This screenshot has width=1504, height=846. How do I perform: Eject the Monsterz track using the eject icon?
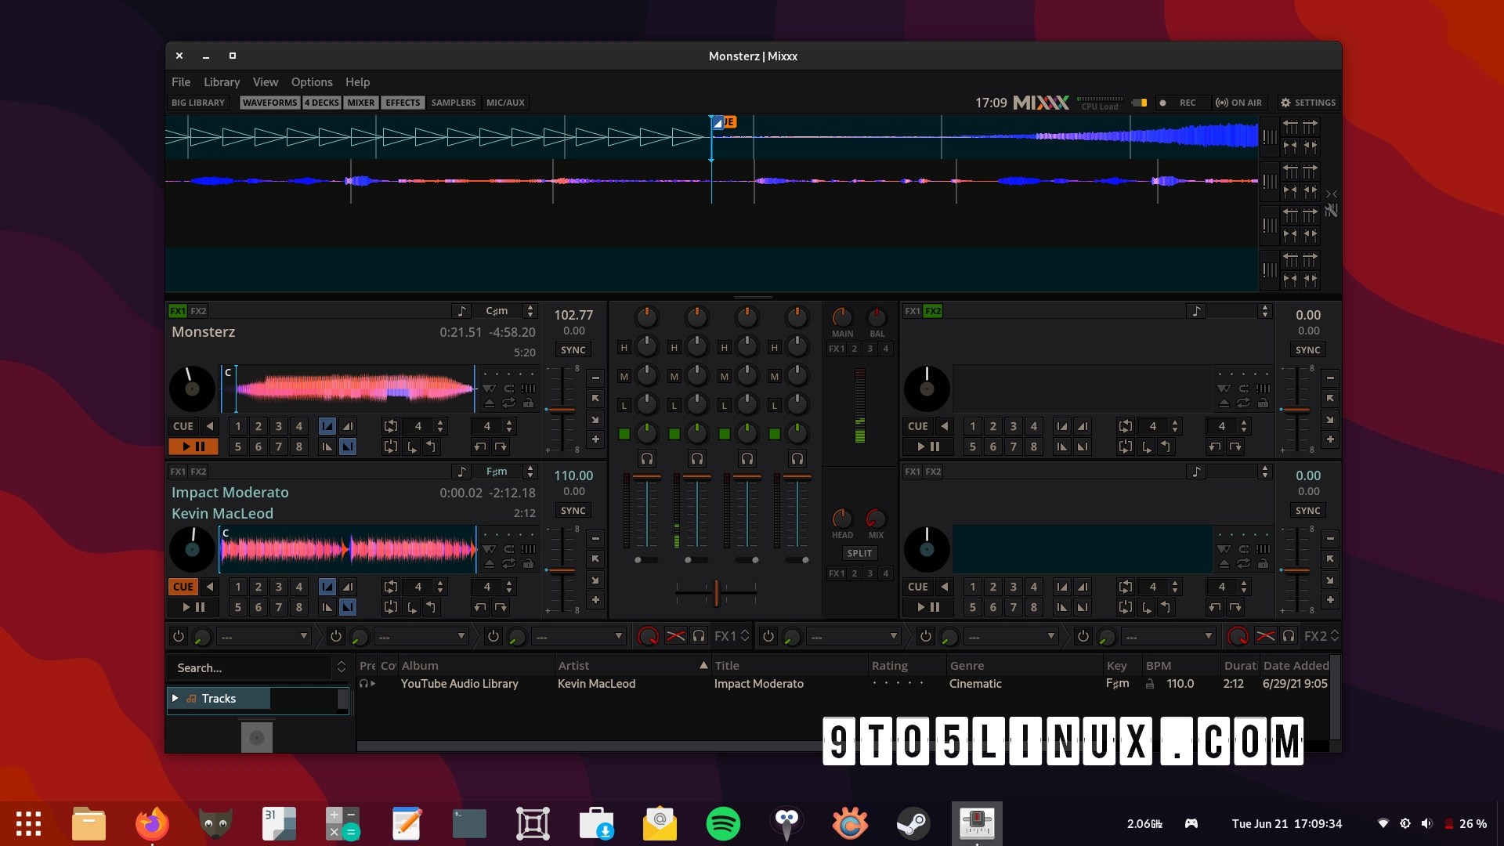(490, 403)
